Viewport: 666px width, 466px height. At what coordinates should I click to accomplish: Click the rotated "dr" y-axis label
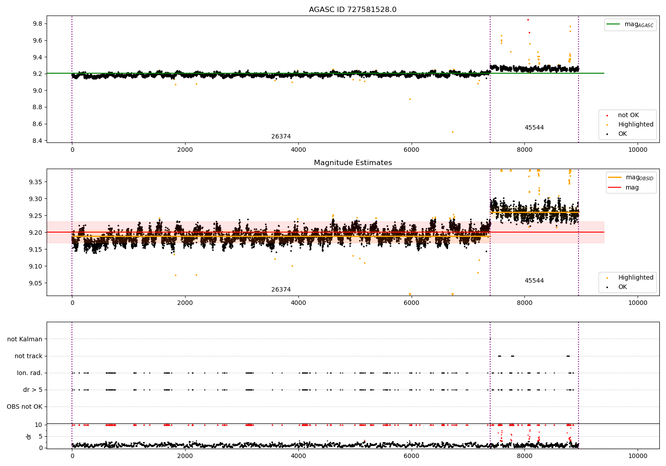click(29, 436)
